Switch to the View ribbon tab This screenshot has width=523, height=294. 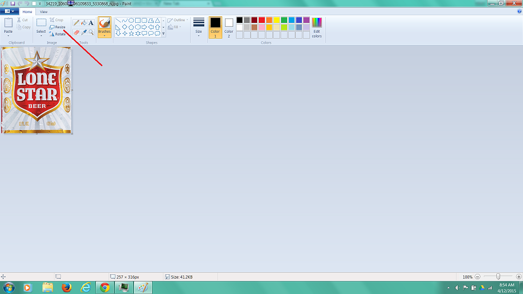[44, 11]
